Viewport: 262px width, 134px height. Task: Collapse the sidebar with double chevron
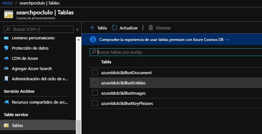(77, 30)
